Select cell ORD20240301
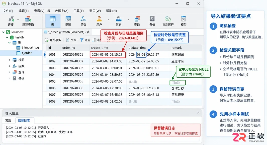Image resolution: width=267 pixels, height=145 pixels. coord(75,54)
